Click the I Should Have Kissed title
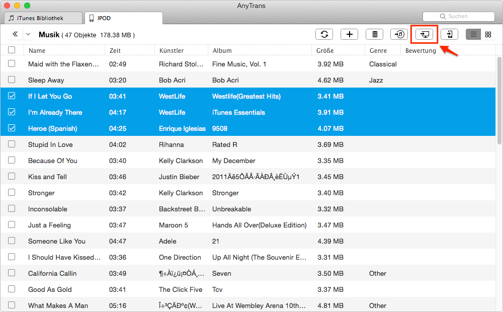This screenshot has height=312, width=503. coord(64,258)
